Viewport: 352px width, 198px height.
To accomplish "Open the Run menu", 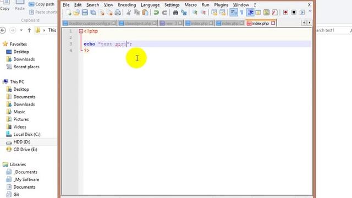I will pyautogui.click(x=205, y=5).
